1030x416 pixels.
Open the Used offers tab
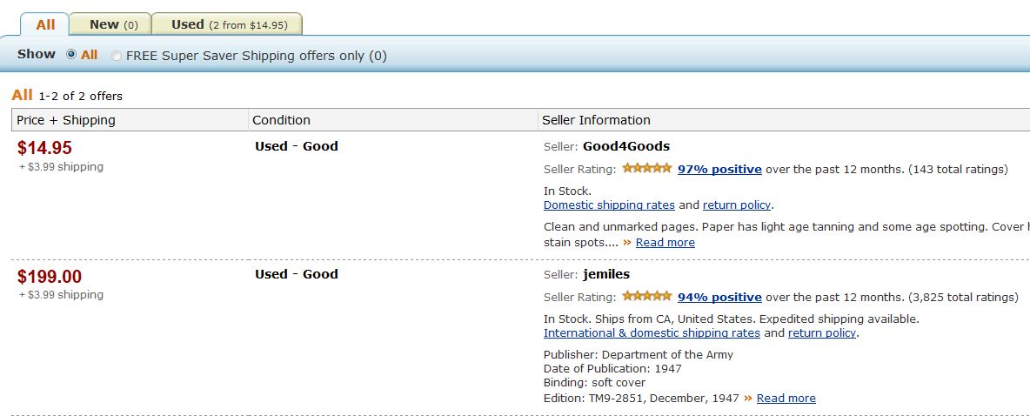(x=228, y=24)
